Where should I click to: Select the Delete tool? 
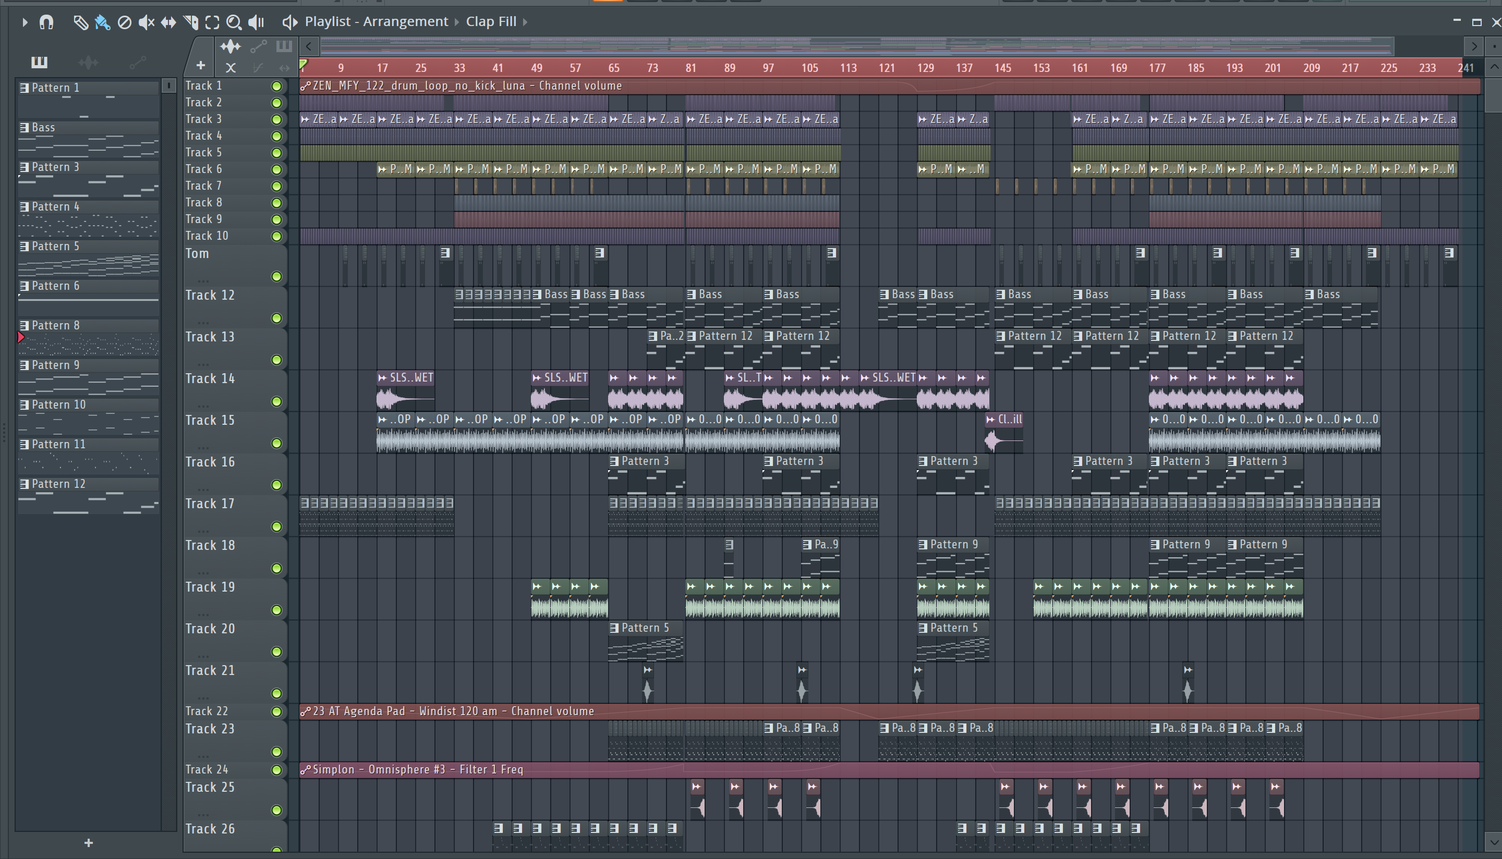124,22
